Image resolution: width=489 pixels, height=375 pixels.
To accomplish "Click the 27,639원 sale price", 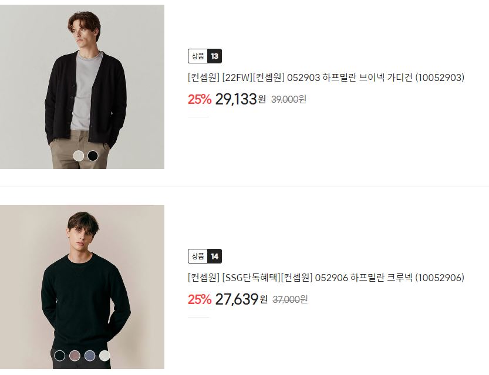I will tap(241, 299).
